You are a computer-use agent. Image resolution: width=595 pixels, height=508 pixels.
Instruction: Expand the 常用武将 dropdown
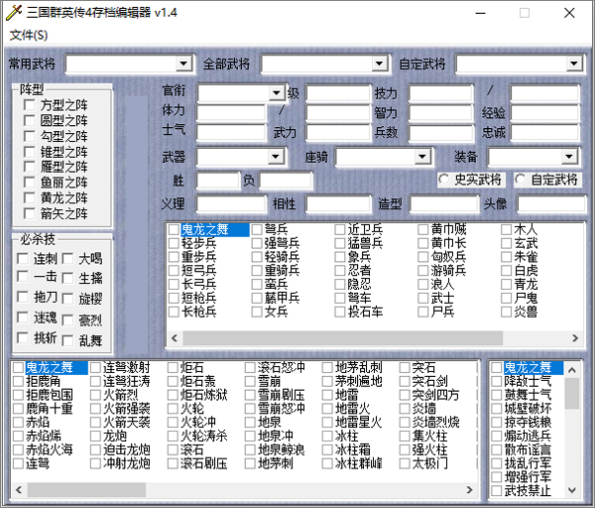[183, 63]
